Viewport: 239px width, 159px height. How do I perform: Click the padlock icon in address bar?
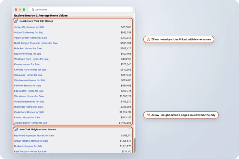33,10
